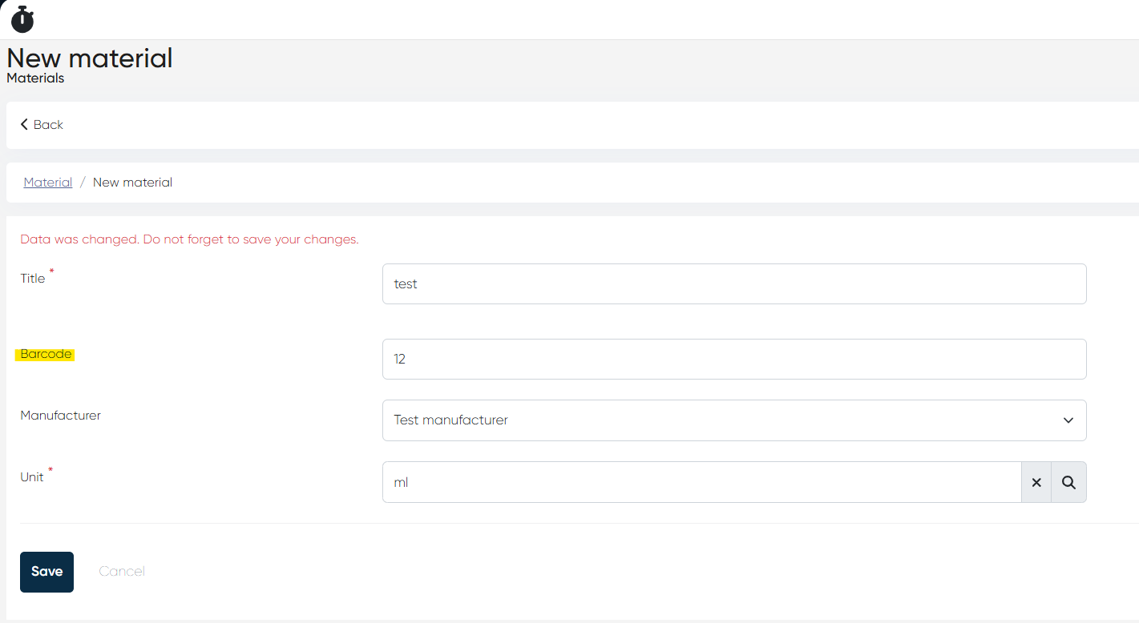
Task: Click the Cancel button
Action: point(122,572)
